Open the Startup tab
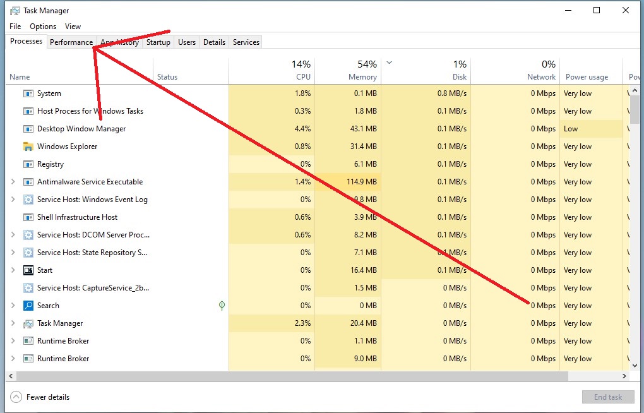This screenshot has width=644, height=413. pos(158,42)
